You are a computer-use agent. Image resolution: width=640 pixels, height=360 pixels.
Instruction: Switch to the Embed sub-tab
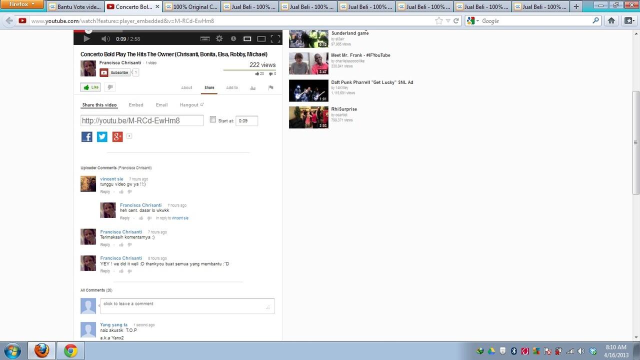pos(136,105)
